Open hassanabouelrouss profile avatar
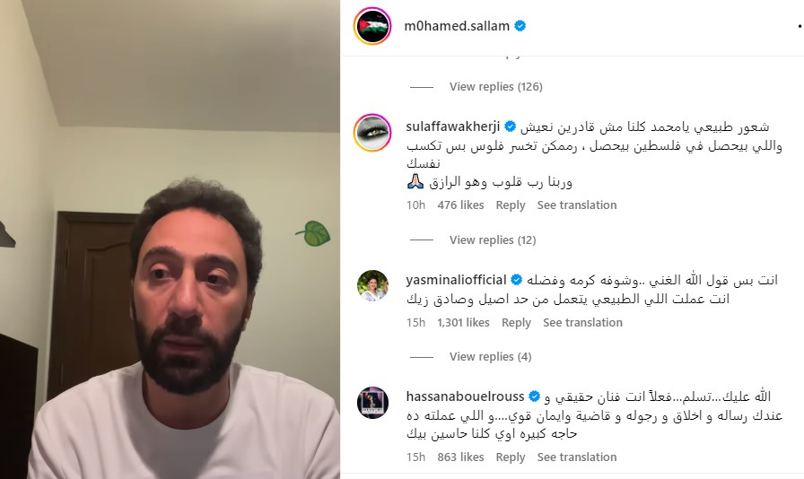Image resolution: width=804 pixels, height=479 pixels. (372, 403)
